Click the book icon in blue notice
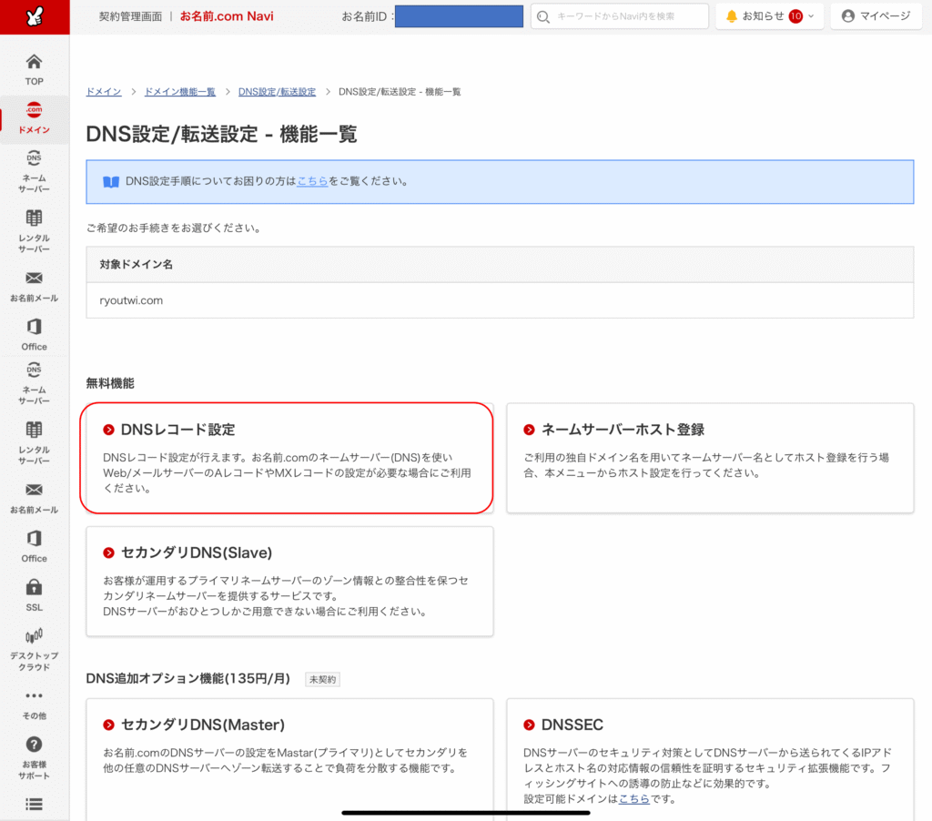Viewport: 932px width, 821px height. pyautogui.click(x=111, y=181)
